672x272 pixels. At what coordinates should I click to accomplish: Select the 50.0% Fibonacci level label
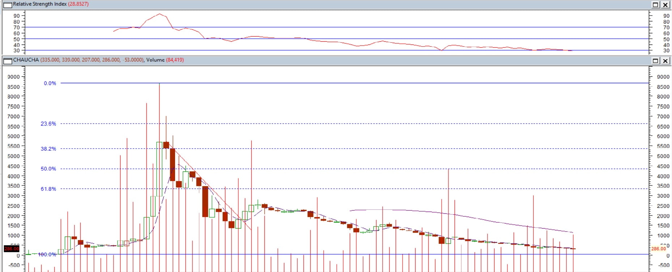(48, 169)
